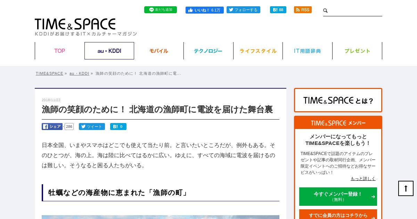The height and width of the screenshot is (219, 417).
Task: Select the au・KDDI navigation tab
Action: 109,51
